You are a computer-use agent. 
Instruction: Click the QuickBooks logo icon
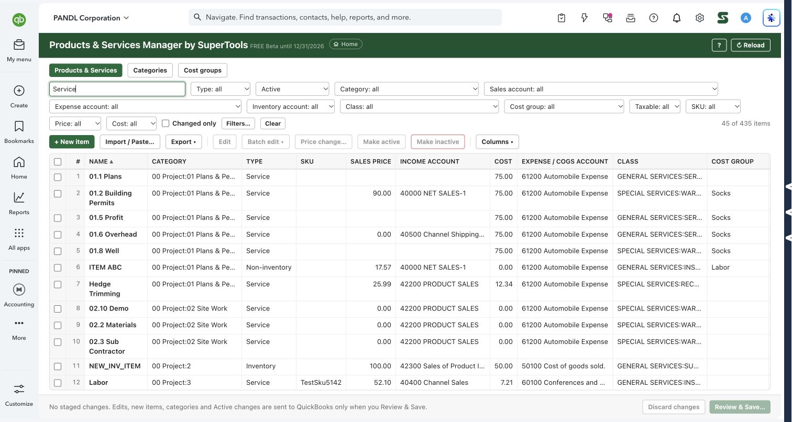tap(19, 20)
